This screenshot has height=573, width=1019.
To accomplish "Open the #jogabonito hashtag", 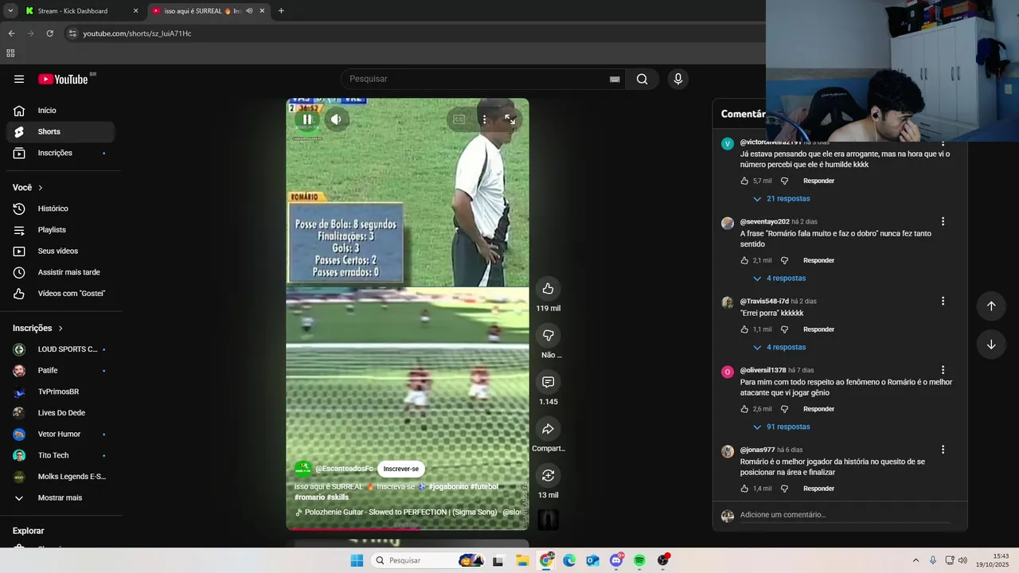I will coord(449,486).
